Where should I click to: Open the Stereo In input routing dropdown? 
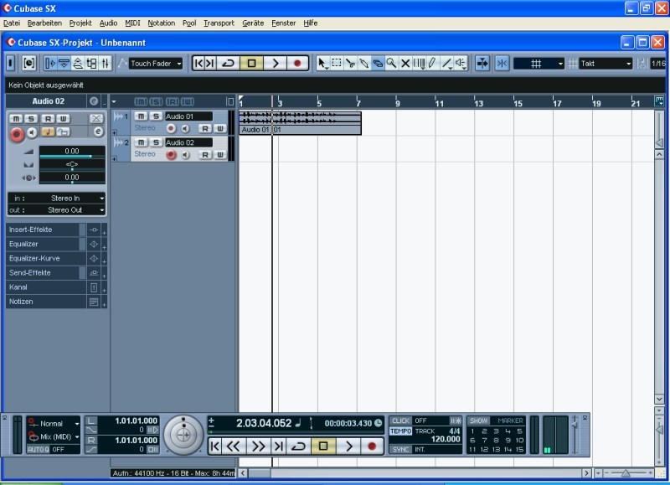pos(56,199)
